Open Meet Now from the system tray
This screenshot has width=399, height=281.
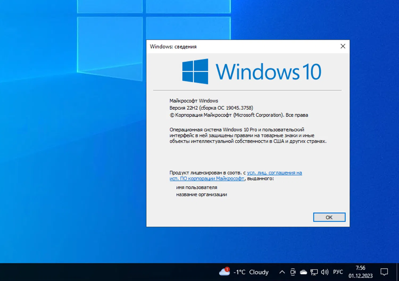[293, 272]
